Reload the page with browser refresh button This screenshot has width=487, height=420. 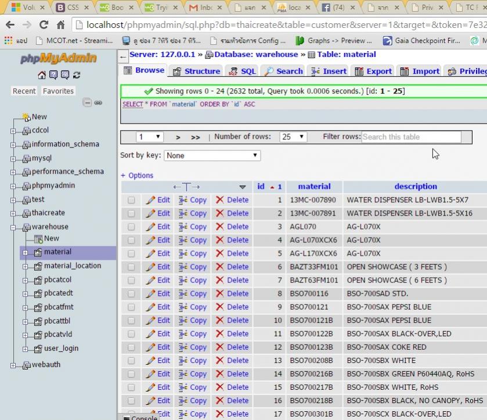coord(44,24)
